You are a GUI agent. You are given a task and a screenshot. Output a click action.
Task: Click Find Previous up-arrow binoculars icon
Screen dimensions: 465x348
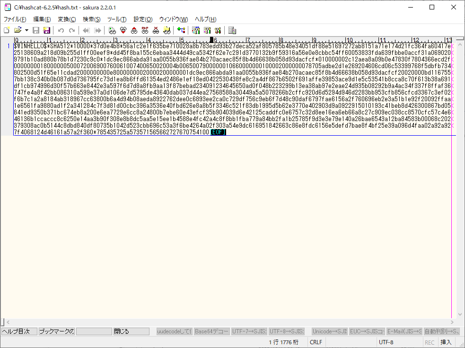click(x=134, y=30)
